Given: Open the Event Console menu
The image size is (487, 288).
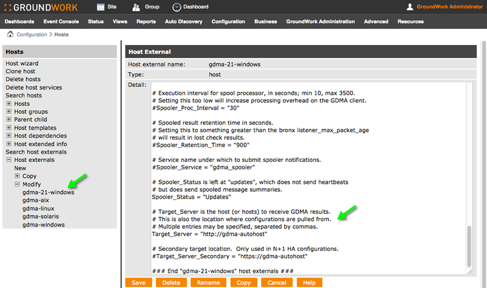Looking at the screenshot, I should pos(61,21).
